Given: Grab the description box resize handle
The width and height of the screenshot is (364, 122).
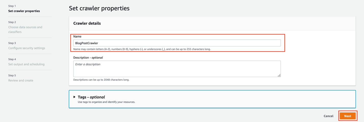Looking at the screenshot, I should click(x=279, y=75).
